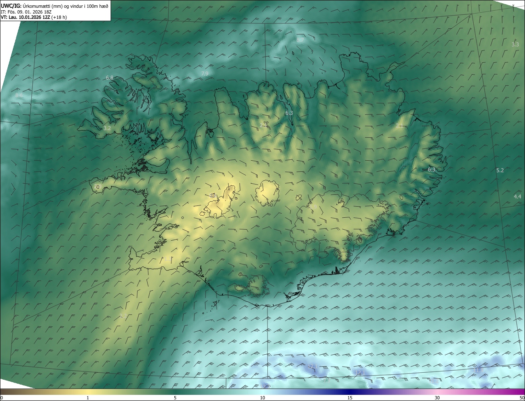
Task: Click the title line 'UWC/IG: Úrkomumætti (mm) og vindur í 100m hæð'
Action: click(x=55, y=6)
